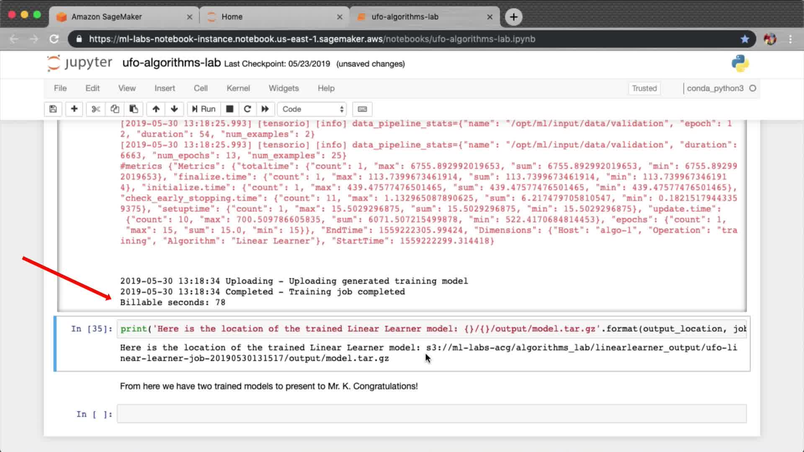Viewport: 804px width, 452px height.
Task: Interrupt the kernel with stop icon
Action: 229,109
